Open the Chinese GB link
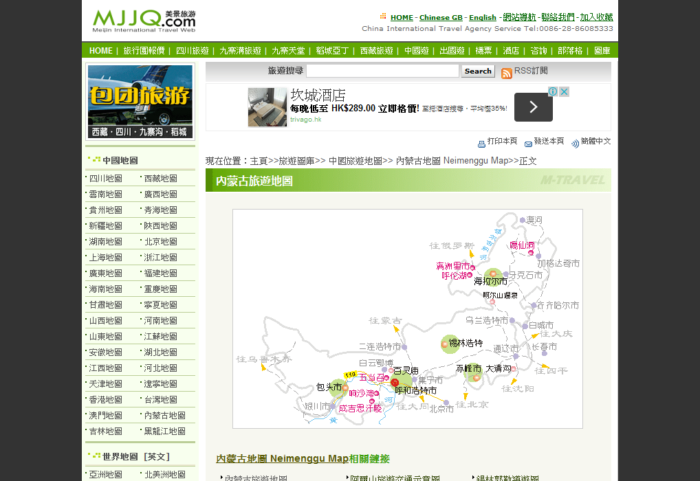Viewport: 700px width, 481px height. [x=441, y=18]
